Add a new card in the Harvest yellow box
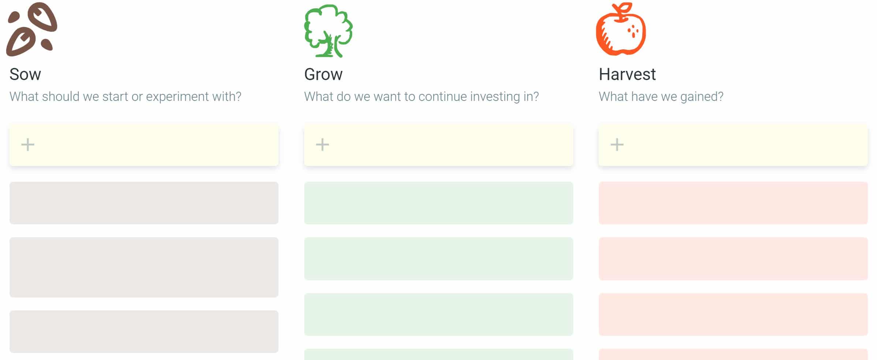Screen dimensions: 877x360 tap(733, 145)
